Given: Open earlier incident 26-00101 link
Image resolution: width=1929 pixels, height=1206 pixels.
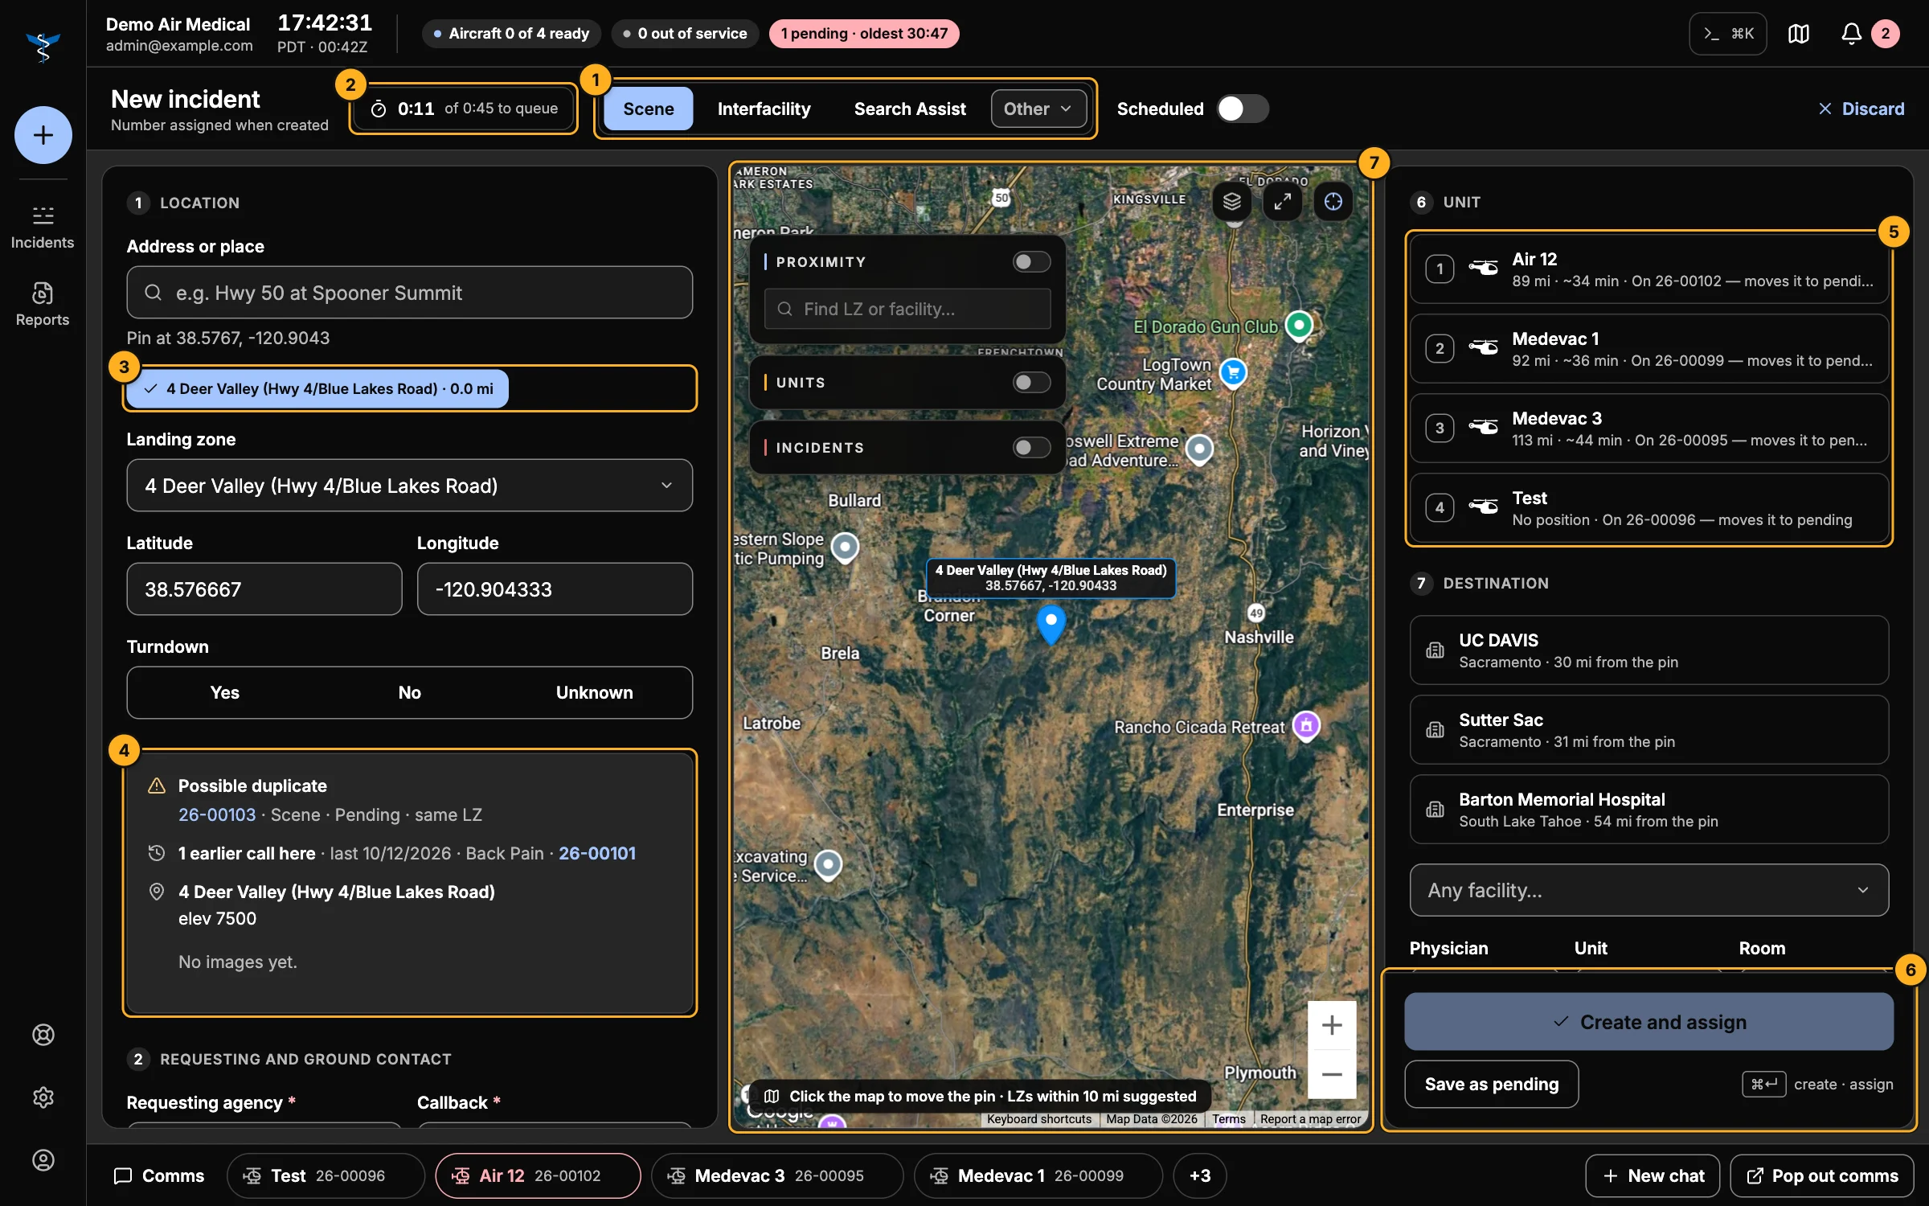Looking at the screenshot, I should (x=597, y=853).
